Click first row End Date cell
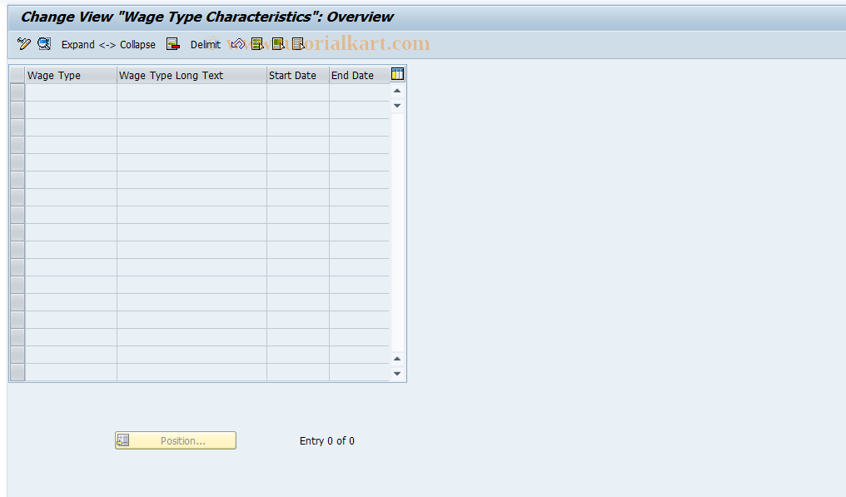The image size is (846, 497). tap(359, 92)
